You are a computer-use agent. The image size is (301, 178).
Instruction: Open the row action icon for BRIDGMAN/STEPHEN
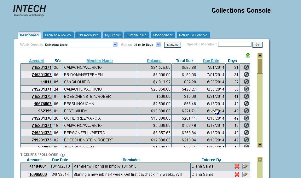pyautogui.click(x=246, y=74)
